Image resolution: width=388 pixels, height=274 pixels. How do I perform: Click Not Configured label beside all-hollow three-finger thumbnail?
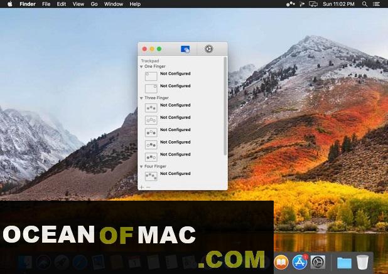[x=175, y=117]
